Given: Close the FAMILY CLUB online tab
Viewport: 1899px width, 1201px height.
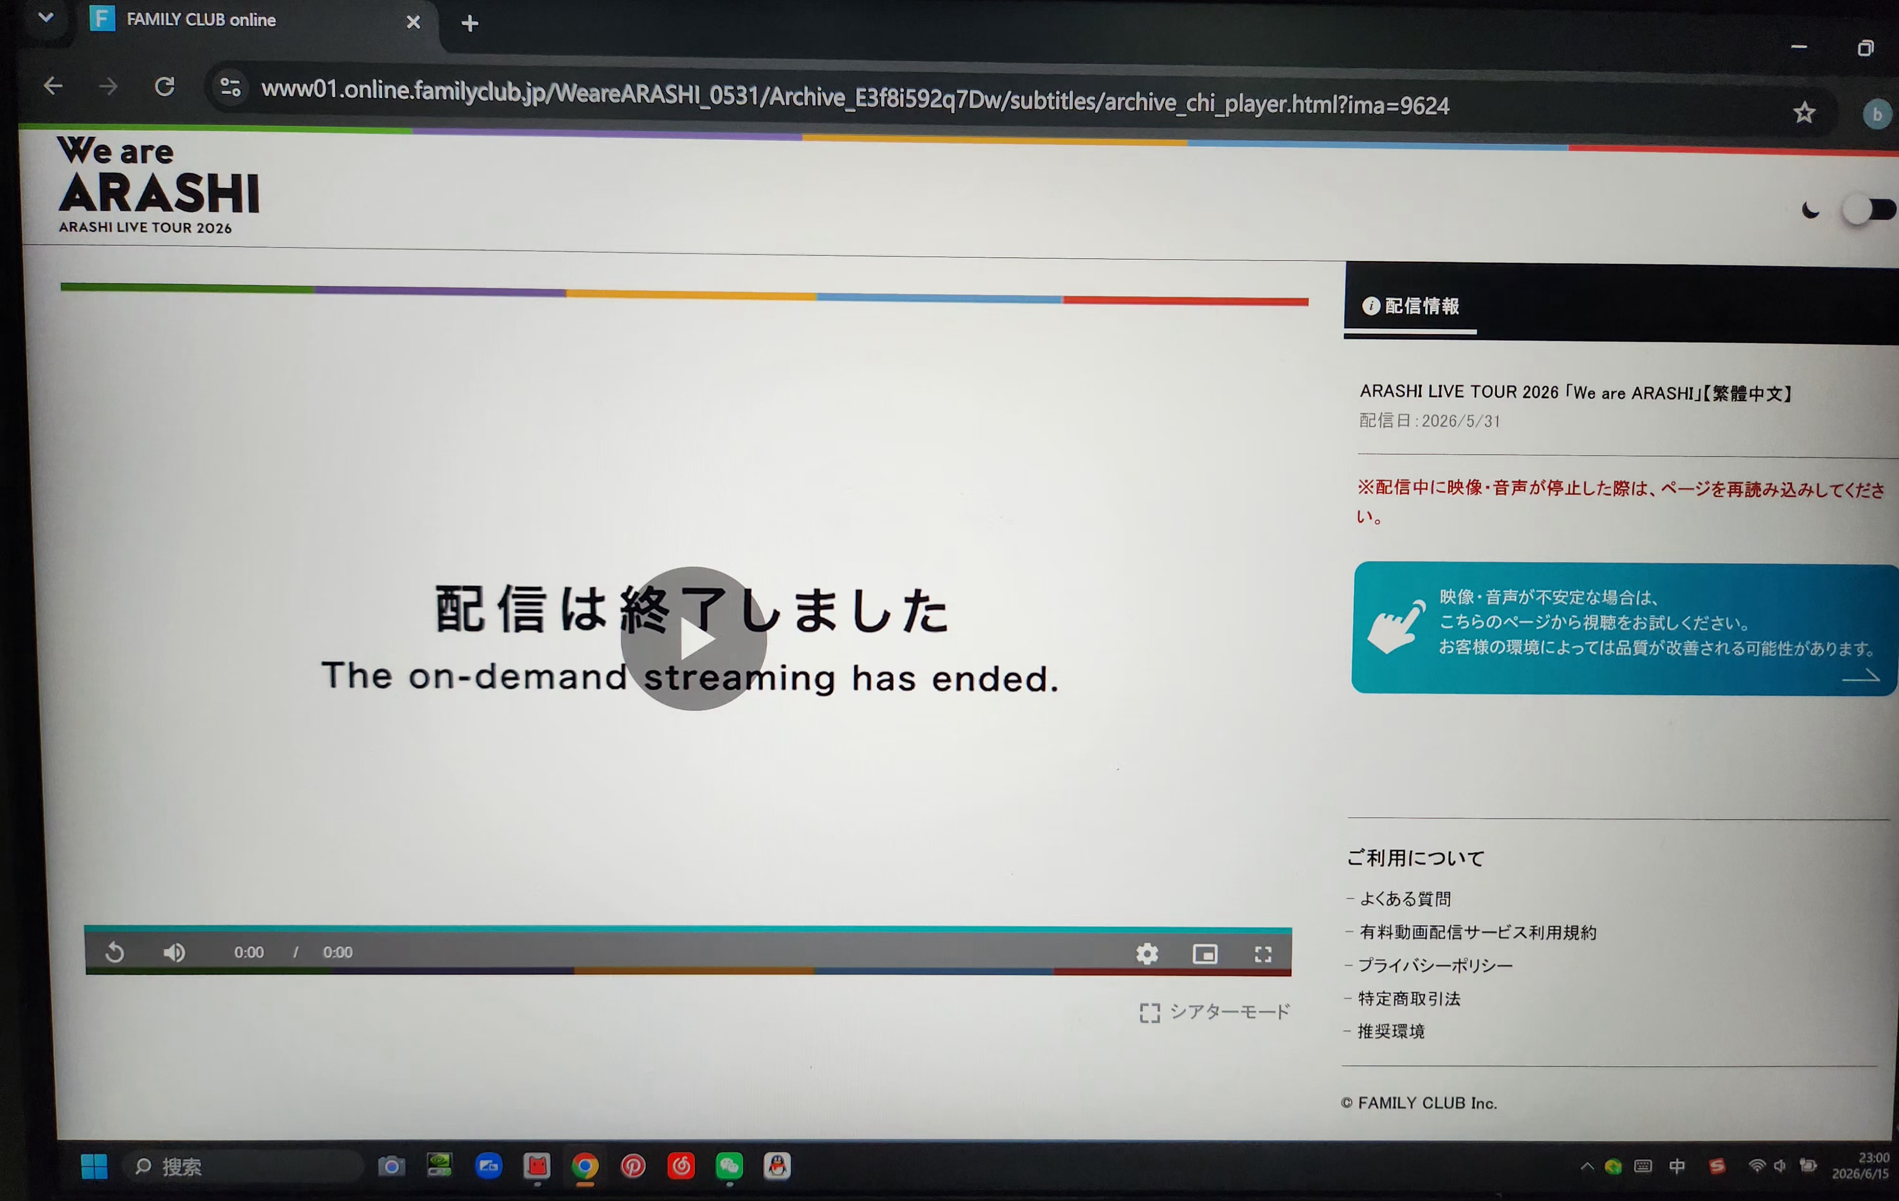Looking at the screenshot, I should pyautogui.click(x=413, y=22).
